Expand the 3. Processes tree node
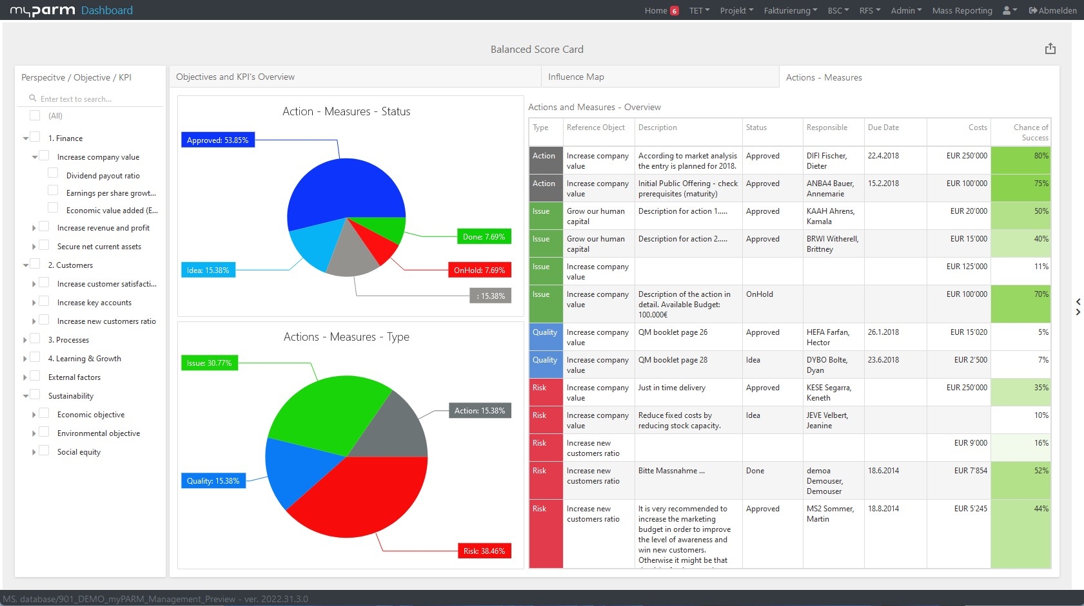Image resolution: width=1084 pixels, height=606 pixels. pos(25,340)
